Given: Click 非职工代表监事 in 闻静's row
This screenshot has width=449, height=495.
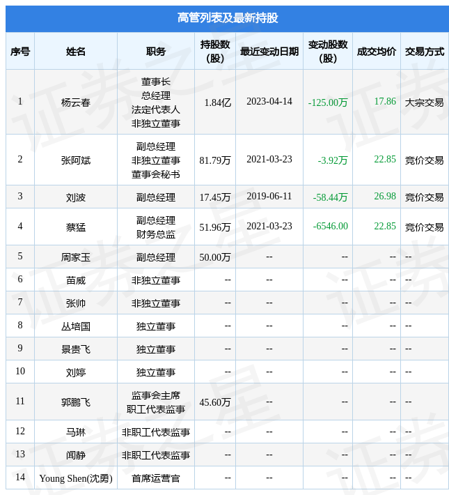Looking at the screenshot, I should [x=156, y=455].
